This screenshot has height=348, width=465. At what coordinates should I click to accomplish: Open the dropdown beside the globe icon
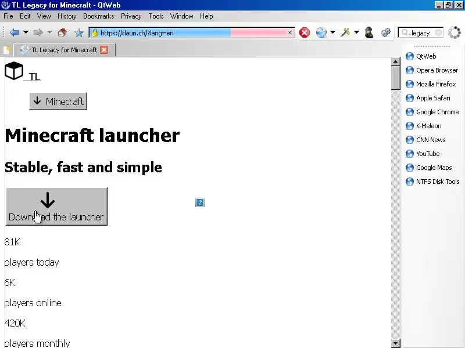coord(332,32)
